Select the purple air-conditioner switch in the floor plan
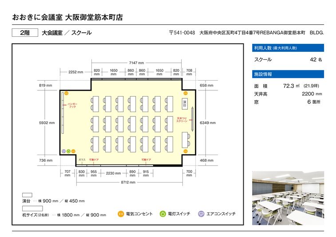Screen dimensions: 336x237 pos(63,151)
